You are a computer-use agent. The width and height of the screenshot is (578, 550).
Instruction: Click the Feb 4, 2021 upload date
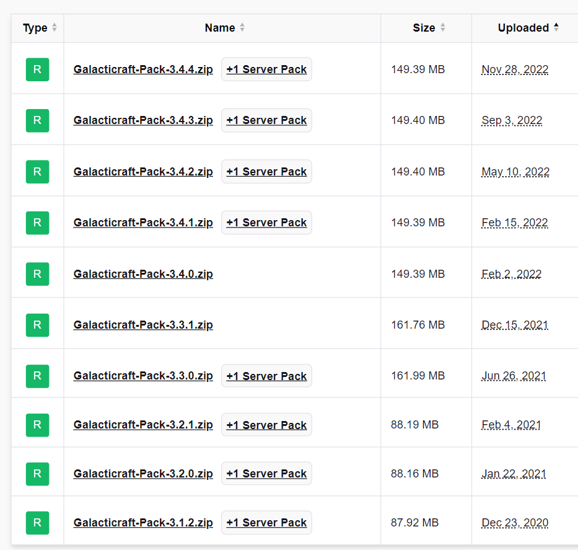[x=511, y=425]
